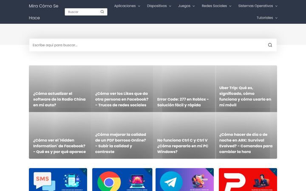This screenshot has width=306, height=191.
Task: Click the main search bar magnifier icon
Action: click(x=270, y=45)
